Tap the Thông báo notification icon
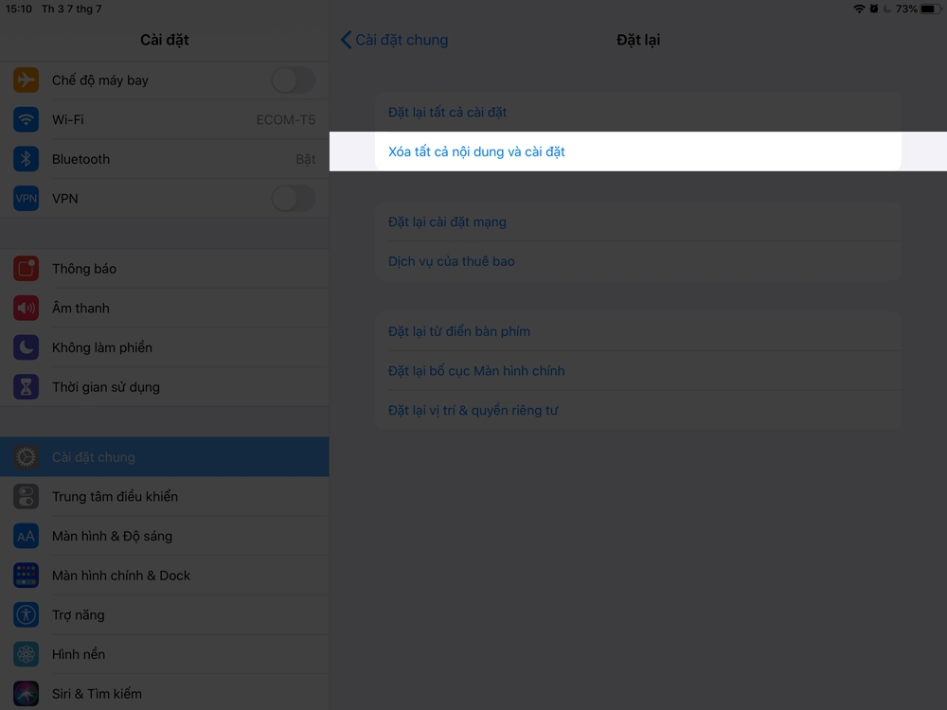 [x=26, y=269]
